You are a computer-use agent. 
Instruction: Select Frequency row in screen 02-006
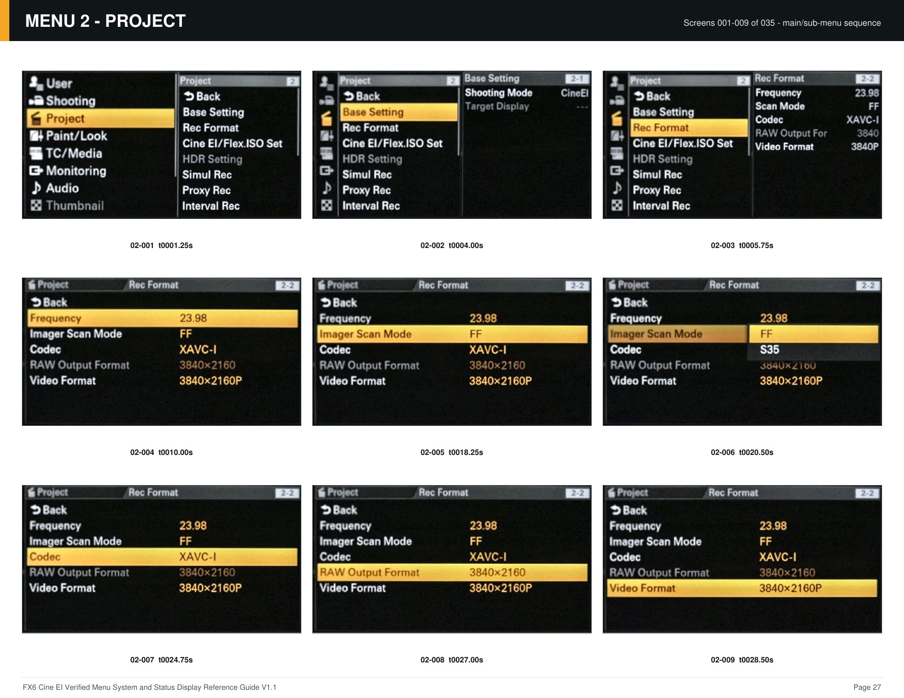(743, 318)
